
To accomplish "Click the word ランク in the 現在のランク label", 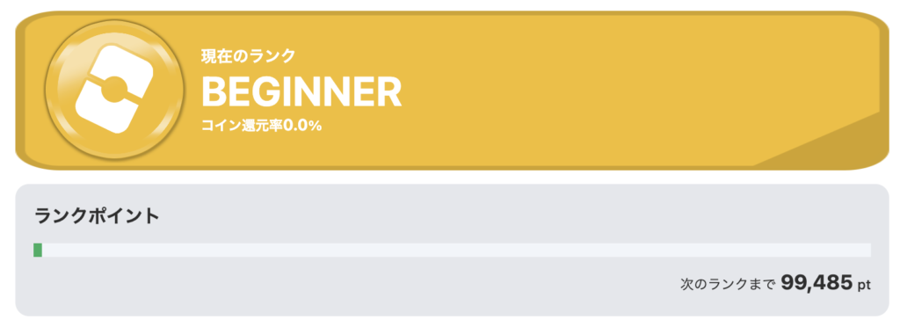I will coord(272,56).
